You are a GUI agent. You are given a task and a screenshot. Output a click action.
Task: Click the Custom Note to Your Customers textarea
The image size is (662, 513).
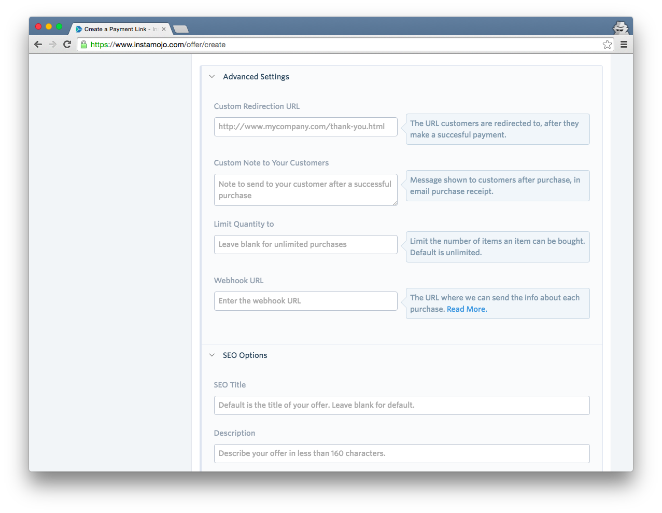pos(305,190)
